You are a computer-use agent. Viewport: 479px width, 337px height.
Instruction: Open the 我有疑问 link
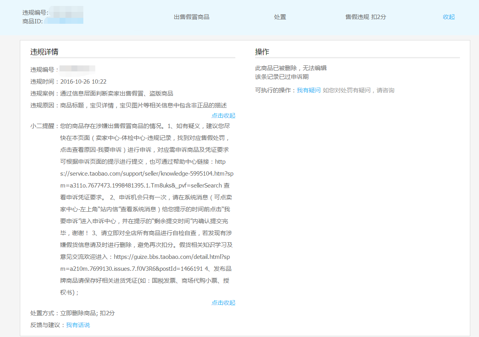click(308, 90)
